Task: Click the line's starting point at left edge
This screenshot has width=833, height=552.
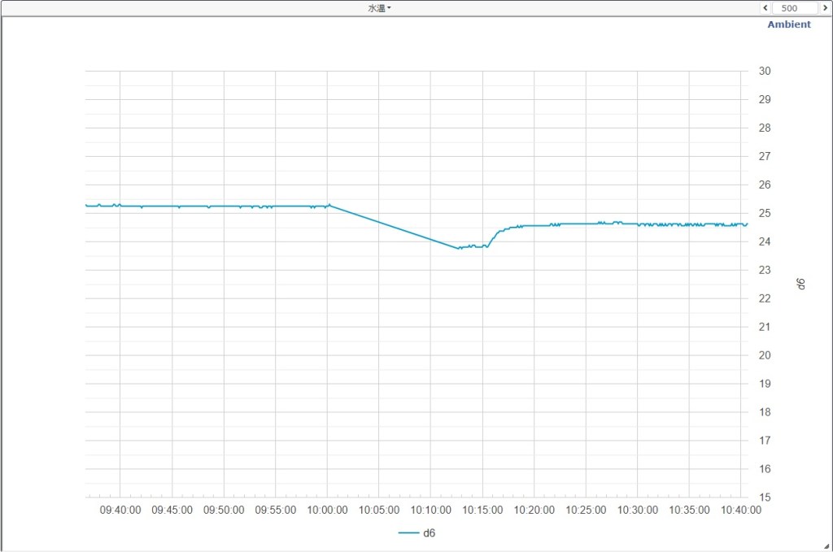Action: (x=86, y=206)
